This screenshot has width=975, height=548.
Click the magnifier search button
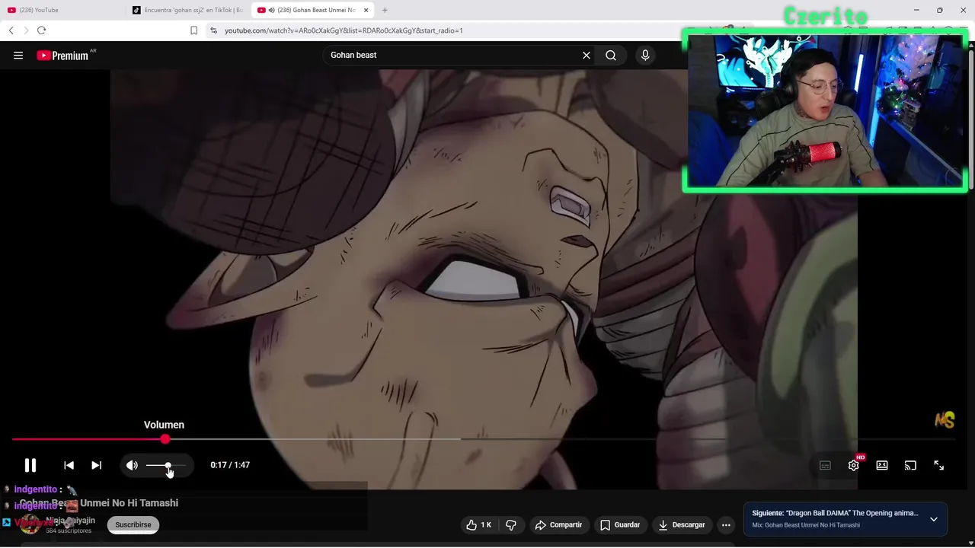(611, 56)
